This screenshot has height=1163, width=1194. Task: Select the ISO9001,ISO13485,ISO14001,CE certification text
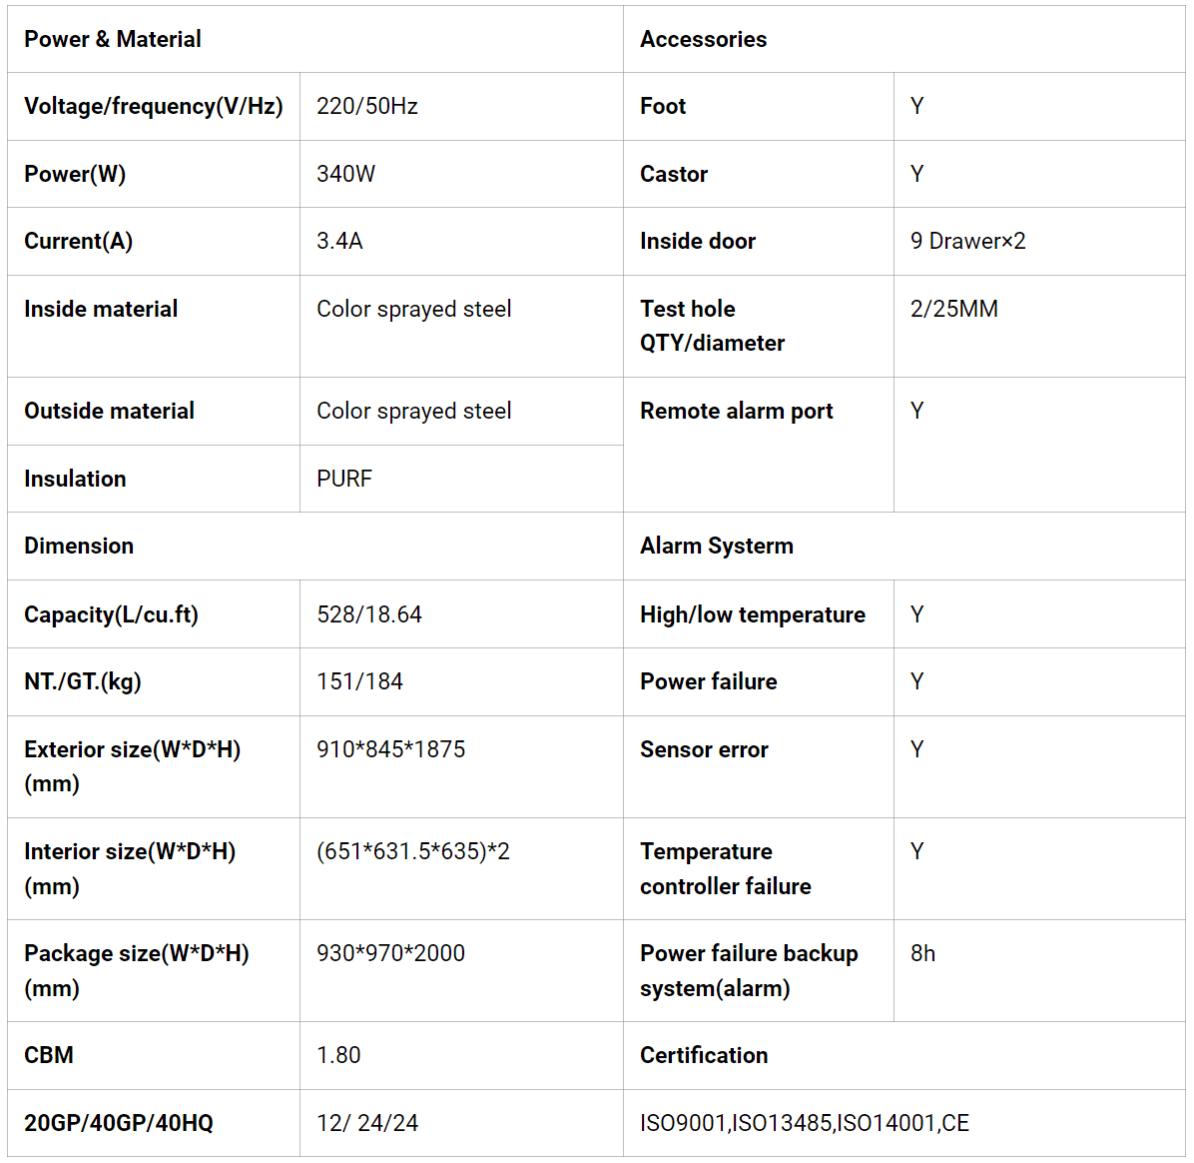[805, 1123]
